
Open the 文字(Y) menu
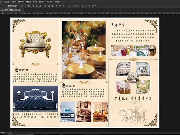[13, 2]
